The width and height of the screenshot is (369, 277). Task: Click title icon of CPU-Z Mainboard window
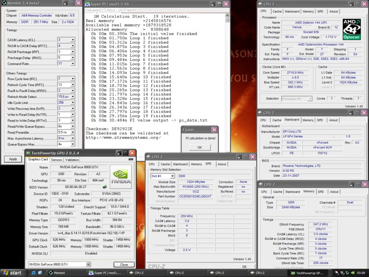click(x=260, y=113)
